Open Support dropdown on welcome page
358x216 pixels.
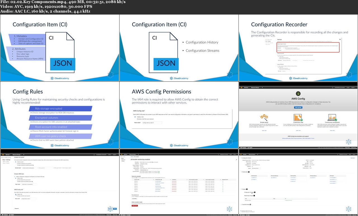pyautogui.click(x=353, y=88)
